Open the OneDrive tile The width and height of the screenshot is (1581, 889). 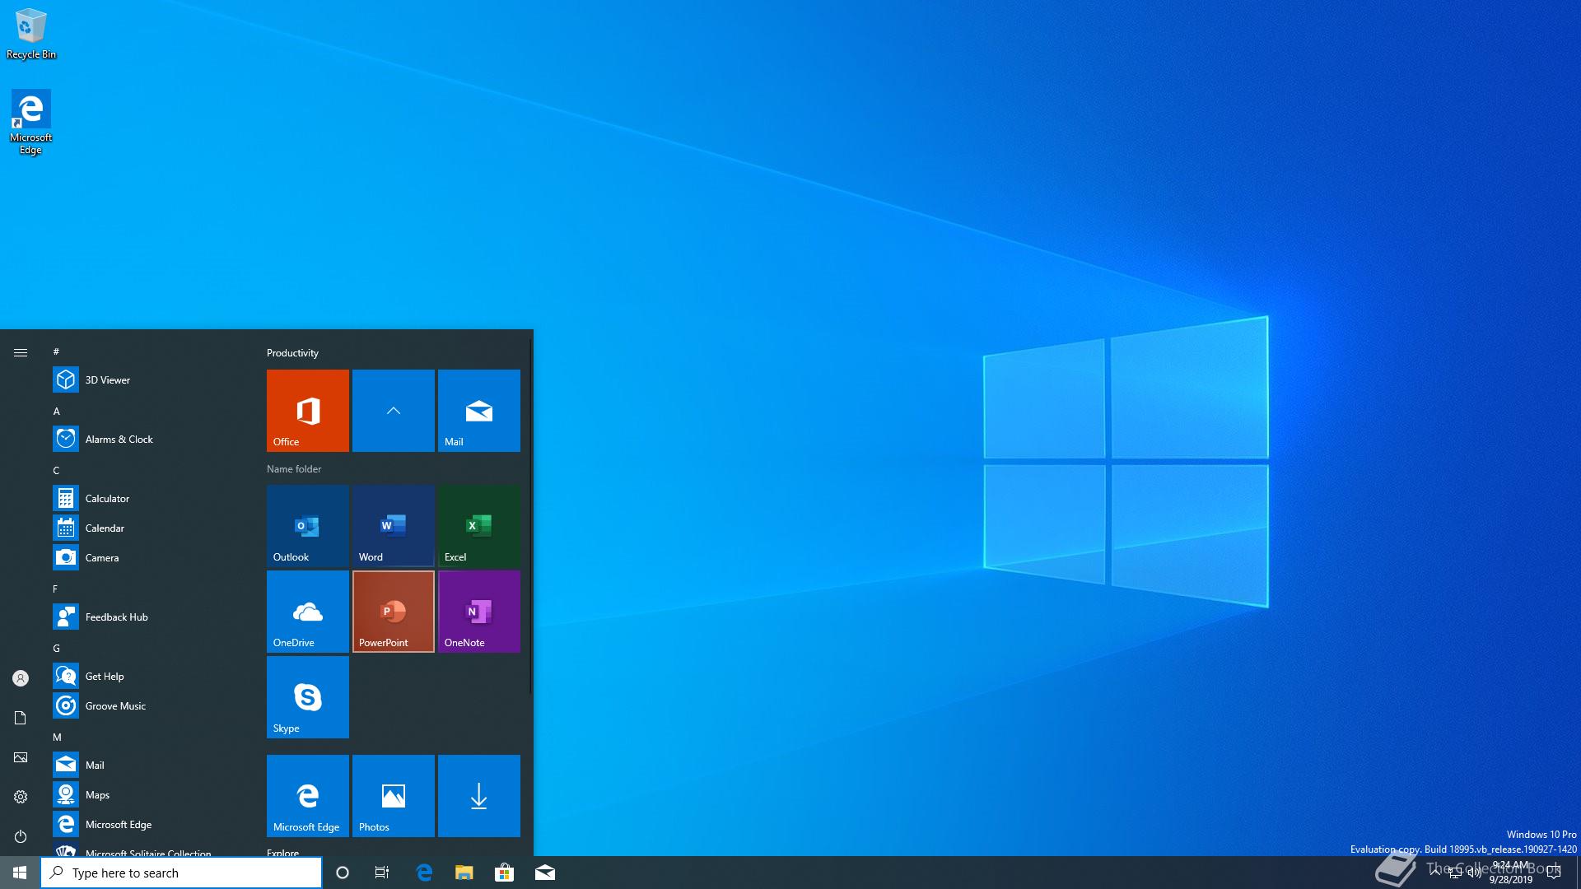pos(308,612)
